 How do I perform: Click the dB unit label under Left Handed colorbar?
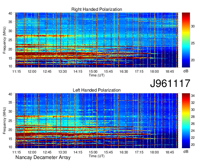pyautogui.click(x=186, y=152)
